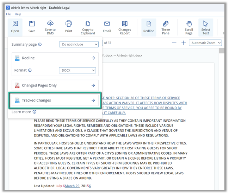This screenshot has height=194, width=229.
Task: Choose Redline export option
Action: (x=55, y=58)
